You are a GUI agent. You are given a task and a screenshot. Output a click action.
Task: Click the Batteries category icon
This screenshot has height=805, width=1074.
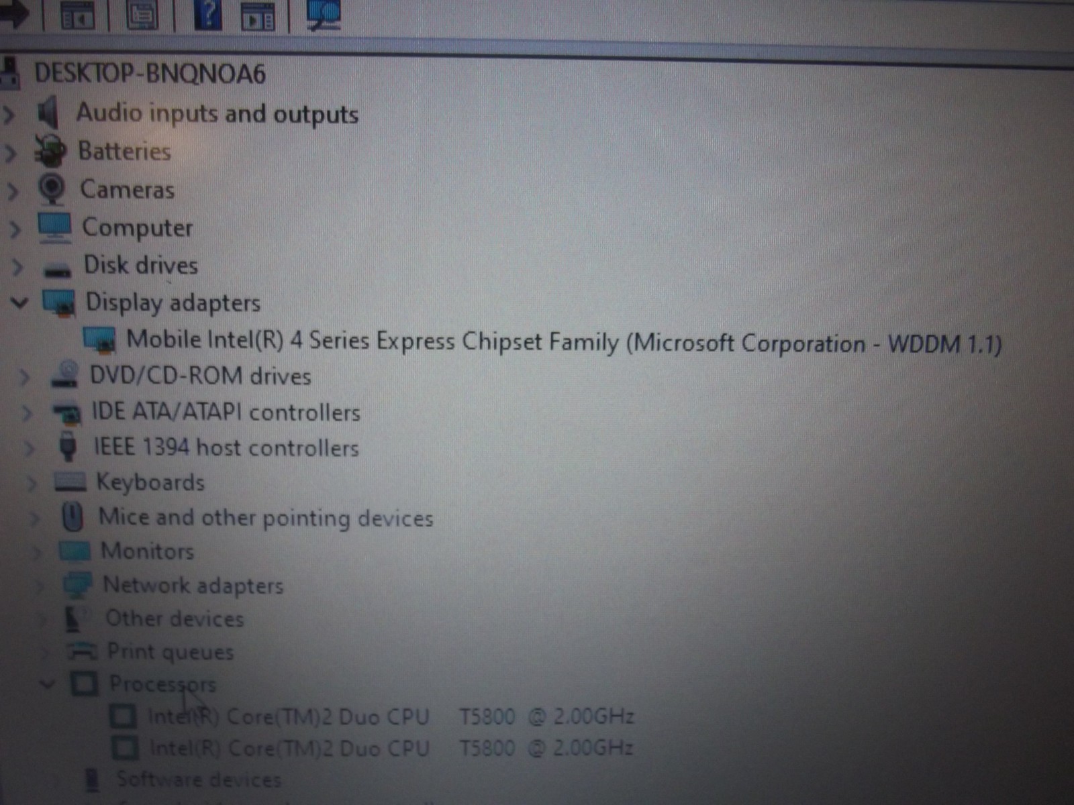click(x=50, y=150)
